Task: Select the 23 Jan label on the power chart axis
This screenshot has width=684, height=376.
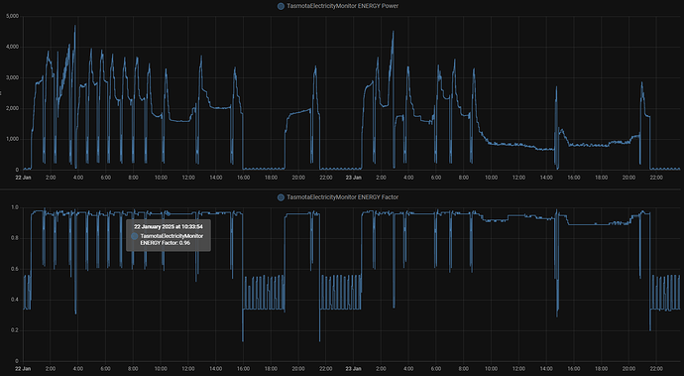Action: [x=353, y=178]
